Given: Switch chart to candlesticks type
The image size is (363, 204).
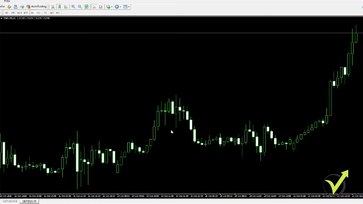Looking at the screenshot, I should click(x=59, y=7).
